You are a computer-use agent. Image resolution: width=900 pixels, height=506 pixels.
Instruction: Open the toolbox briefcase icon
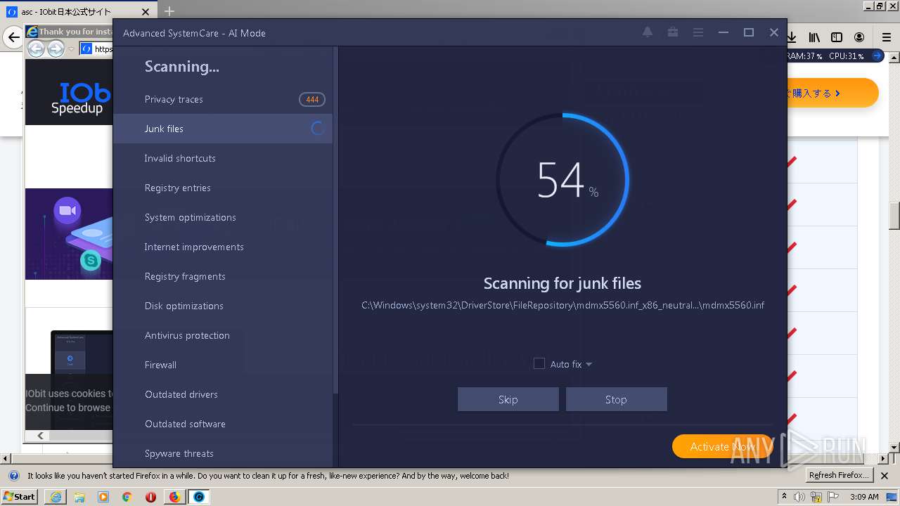pyautogui.click(x=673, y=32)
